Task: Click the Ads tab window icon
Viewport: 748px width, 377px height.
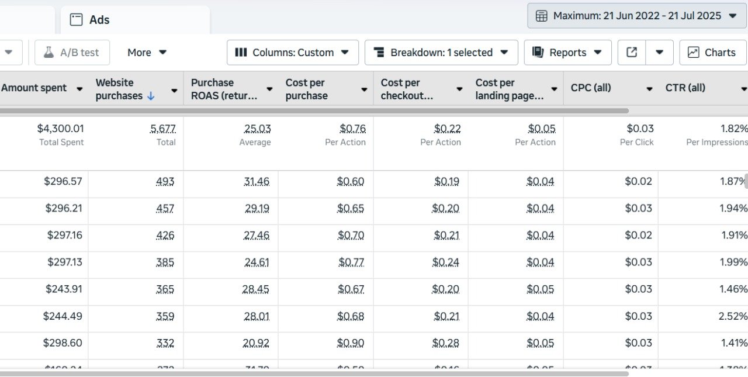Action: 76,20
